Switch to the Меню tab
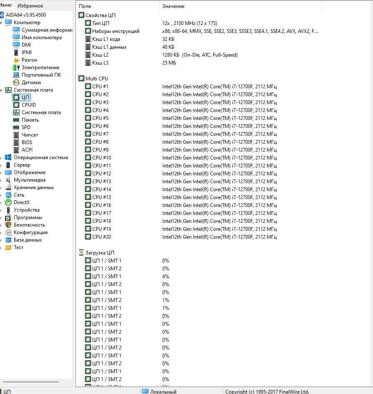The height and width of the screenshot is (394, 373). pos(5,5)
